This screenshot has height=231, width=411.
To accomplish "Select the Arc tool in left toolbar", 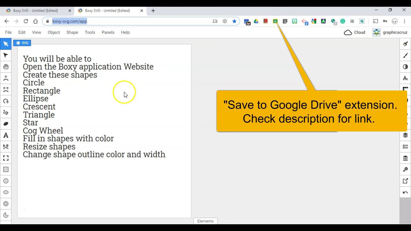I will 6,101.
